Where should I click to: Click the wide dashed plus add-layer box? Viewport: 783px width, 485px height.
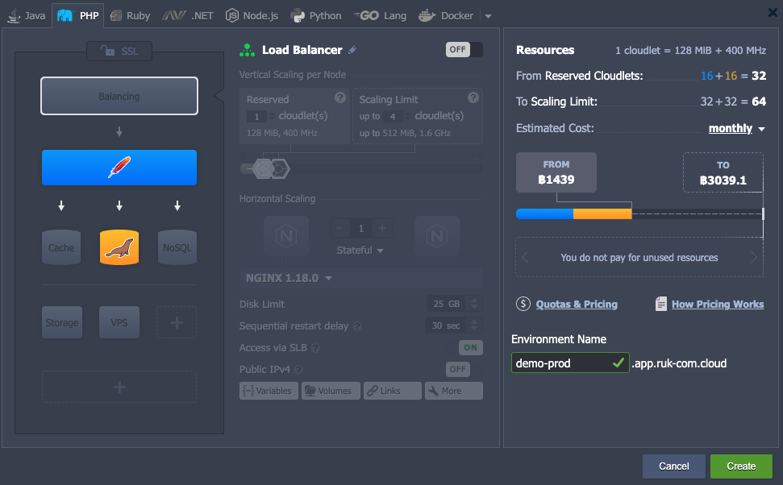tap(119, 387)
